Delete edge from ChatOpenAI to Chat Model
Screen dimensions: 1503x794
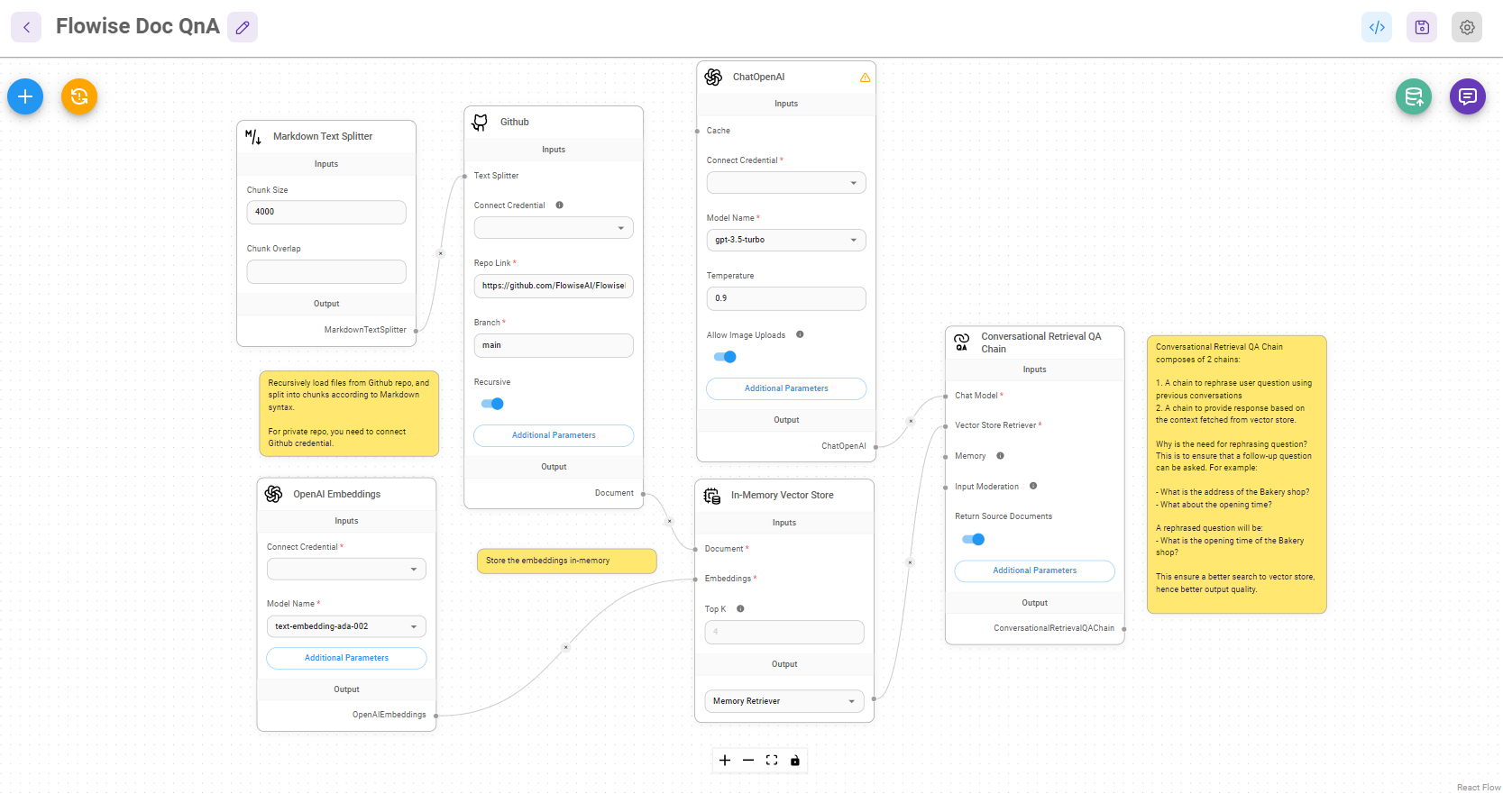coord(911,421)
